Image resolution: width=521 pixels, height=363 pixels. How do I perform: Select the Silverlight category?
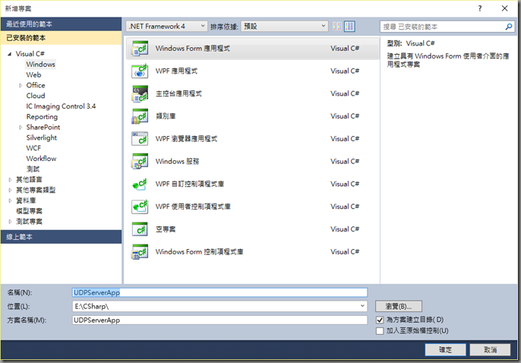tap(42, 137)
